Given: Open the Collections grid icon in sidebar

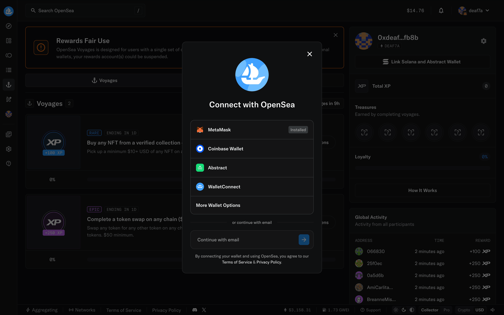Looking at the screenshot, I should (9, 41).
